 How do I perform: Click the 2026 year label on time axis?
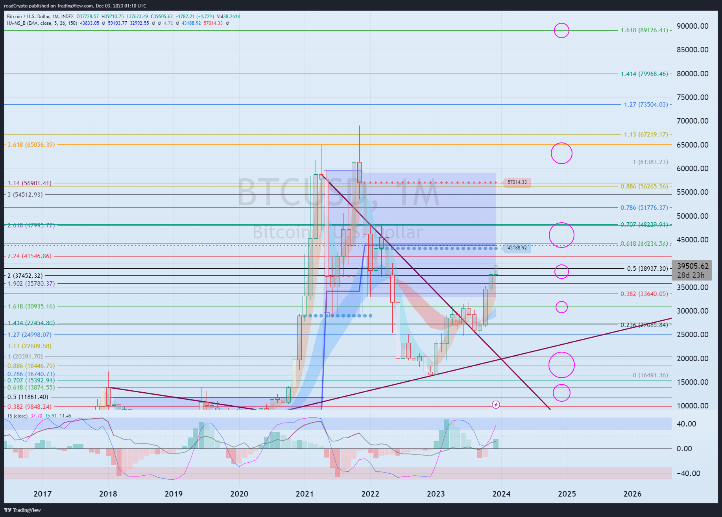(x=632, y=494)
